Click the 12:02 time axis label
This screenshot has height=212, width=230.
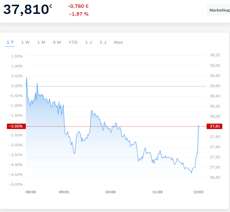pos(198,192)
